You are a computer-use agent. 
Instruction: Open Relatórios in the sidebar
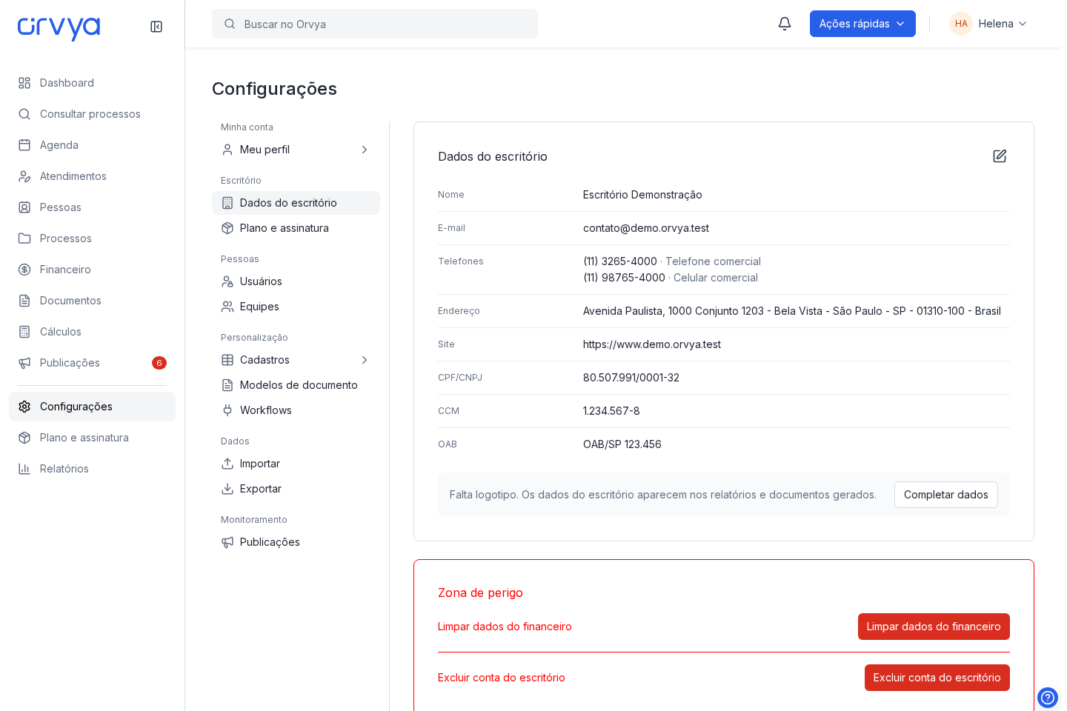(92, 469)
